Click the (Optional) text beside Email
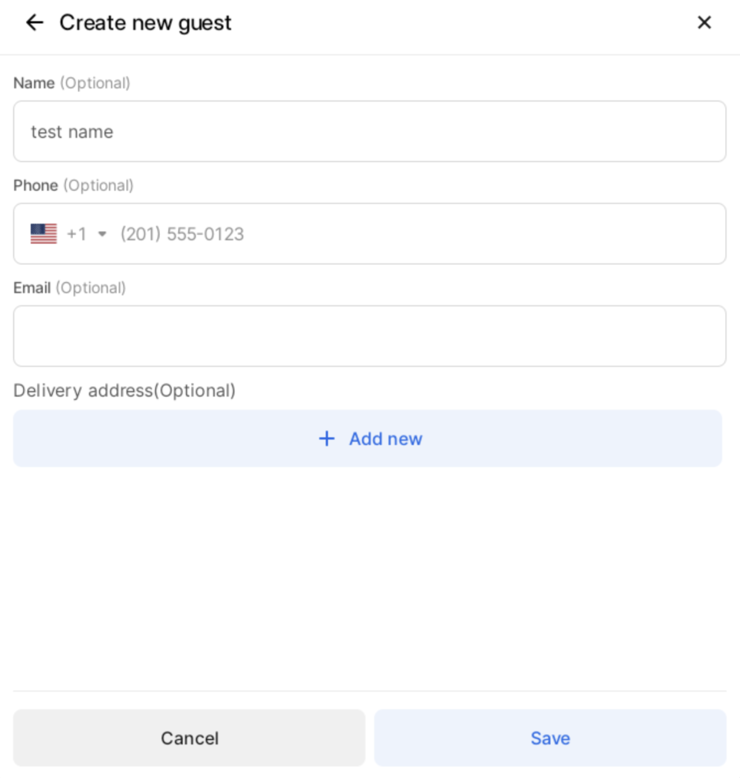The width and height of the screenshot is (740, 778). point(91,288)
